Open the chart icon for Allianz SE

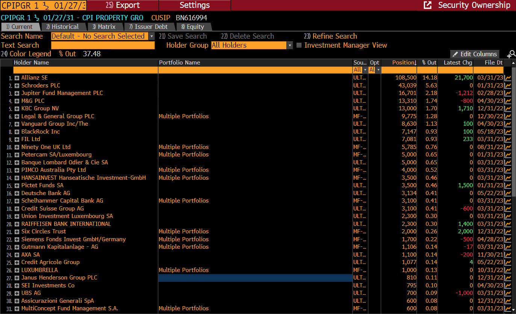point(508,78)
